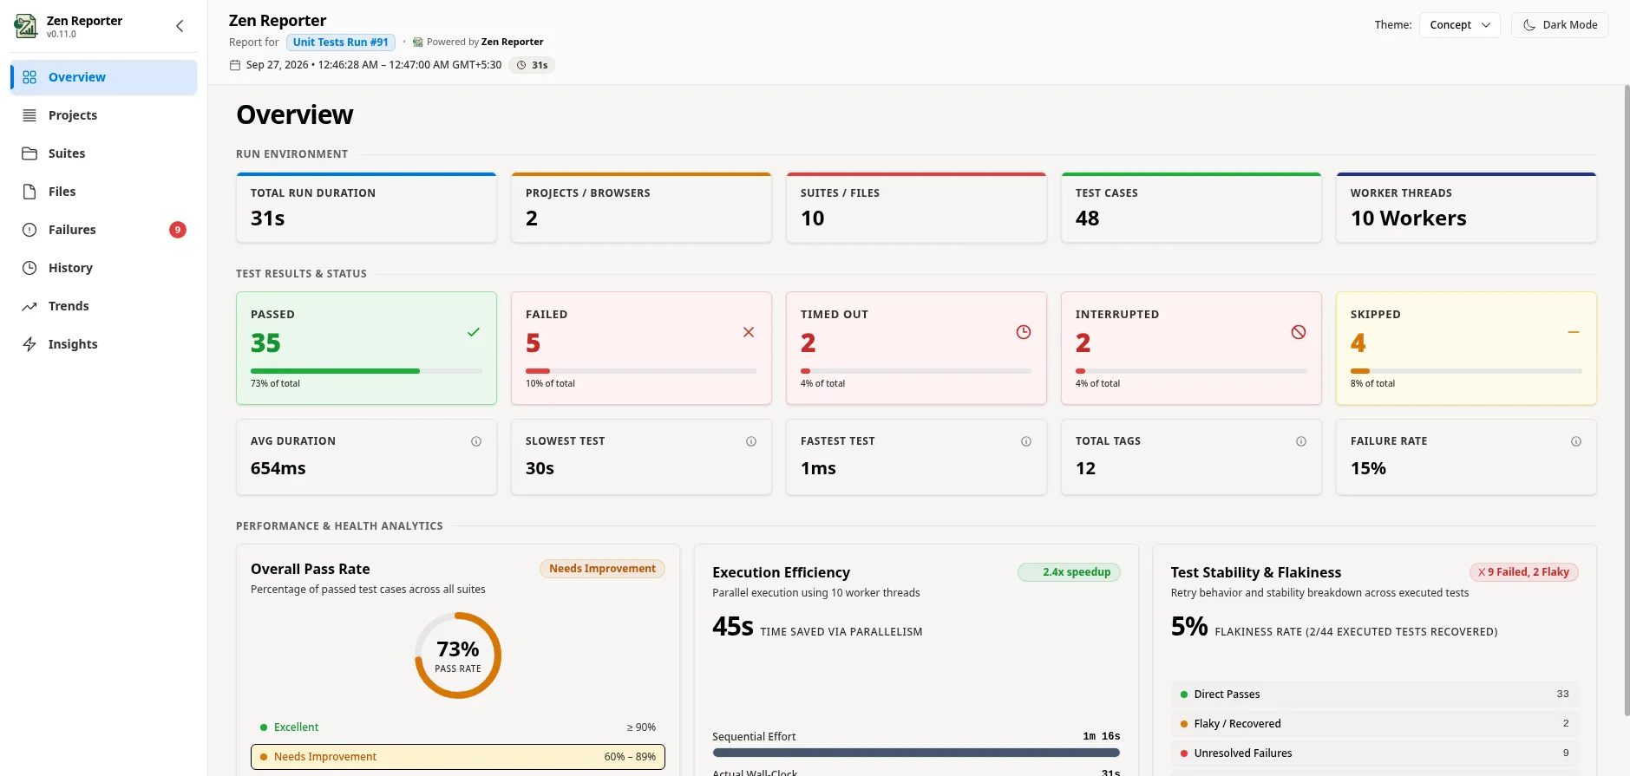Select the Needs Improvement 60%–89% row
1630x776 pixels.
tap(458, 757)
